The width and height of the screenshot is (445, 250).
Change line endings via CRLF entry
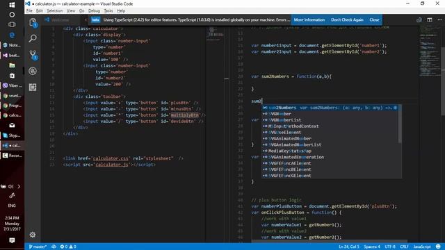[x=404, y=247]
